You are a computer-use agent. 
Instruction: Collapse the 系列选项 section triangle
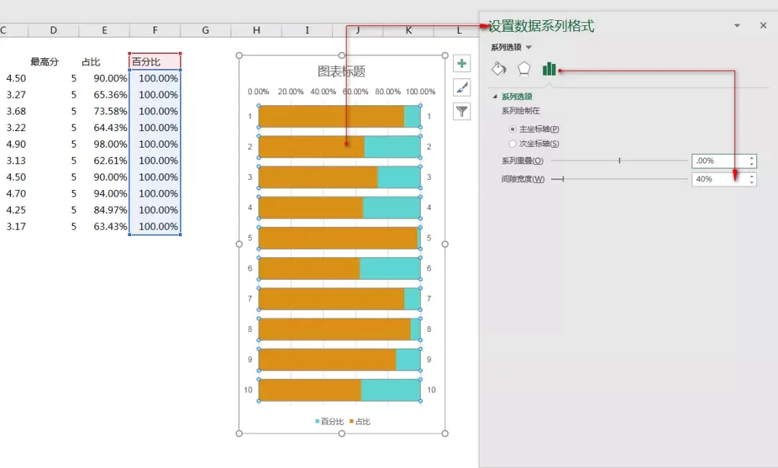click(x=493, y=97)
